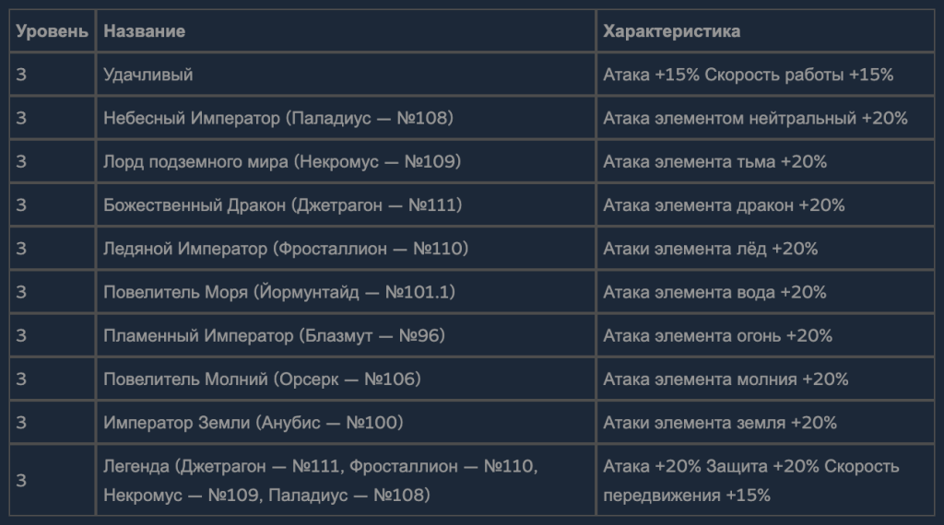Viewport: 944px width, 525px height.
Task: Click Атаки элемента лёд +20% cell
Action: pyautogui.click(x=765, y=249)
